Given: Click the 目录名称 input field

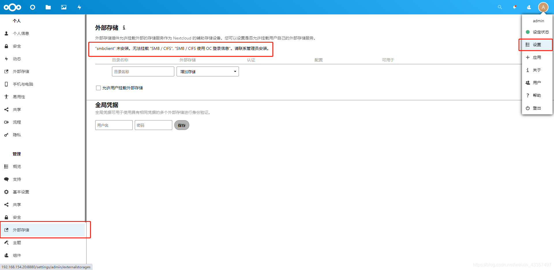Looking at the screenshot, I should pyautogui.click(x=143, y=71).
